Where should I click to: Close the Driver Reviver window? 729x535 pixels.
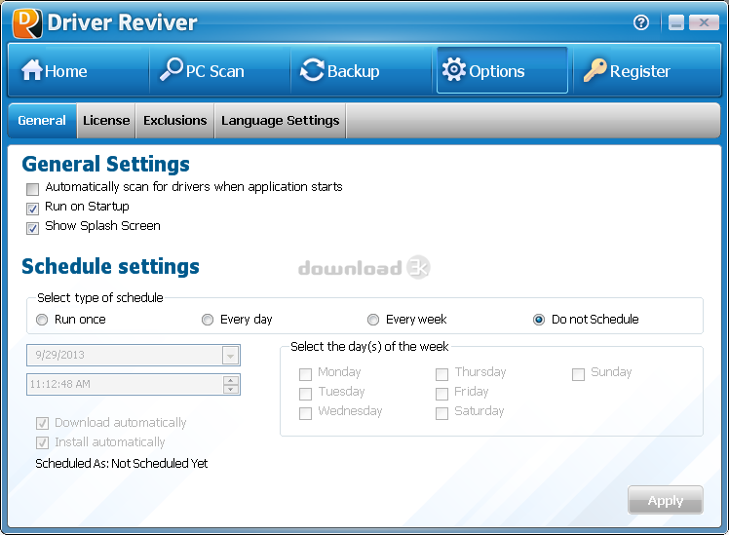(704, 22)
